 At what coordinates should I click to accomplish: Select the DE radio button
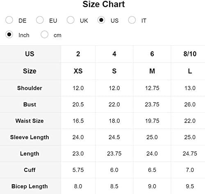[9, 20]
